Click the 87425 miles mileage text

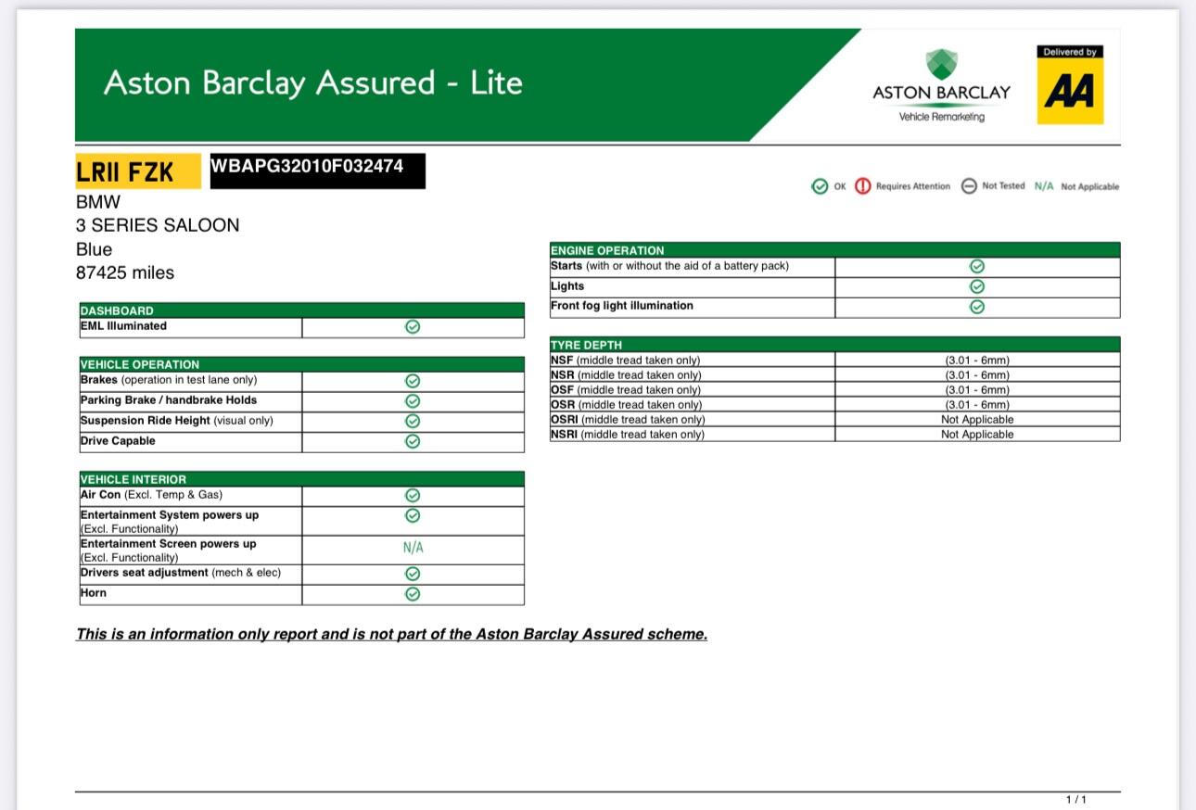[x=125, y=273]
